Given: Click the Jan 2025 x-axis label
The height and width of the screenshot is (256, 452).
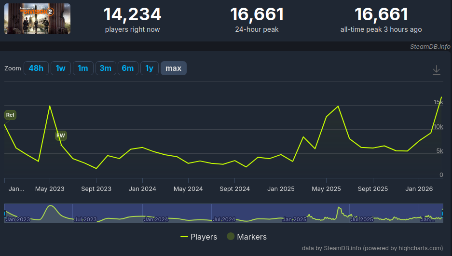Looking at the screenshot, I should 281,189.
